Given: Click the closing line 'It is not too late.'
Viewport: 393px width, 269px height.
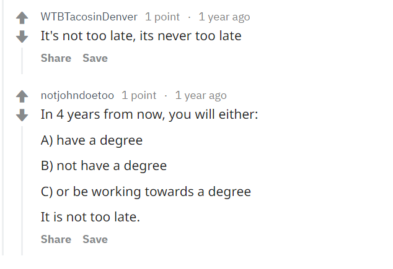Looking at the screenshot, I should click(x=91, y=217).
